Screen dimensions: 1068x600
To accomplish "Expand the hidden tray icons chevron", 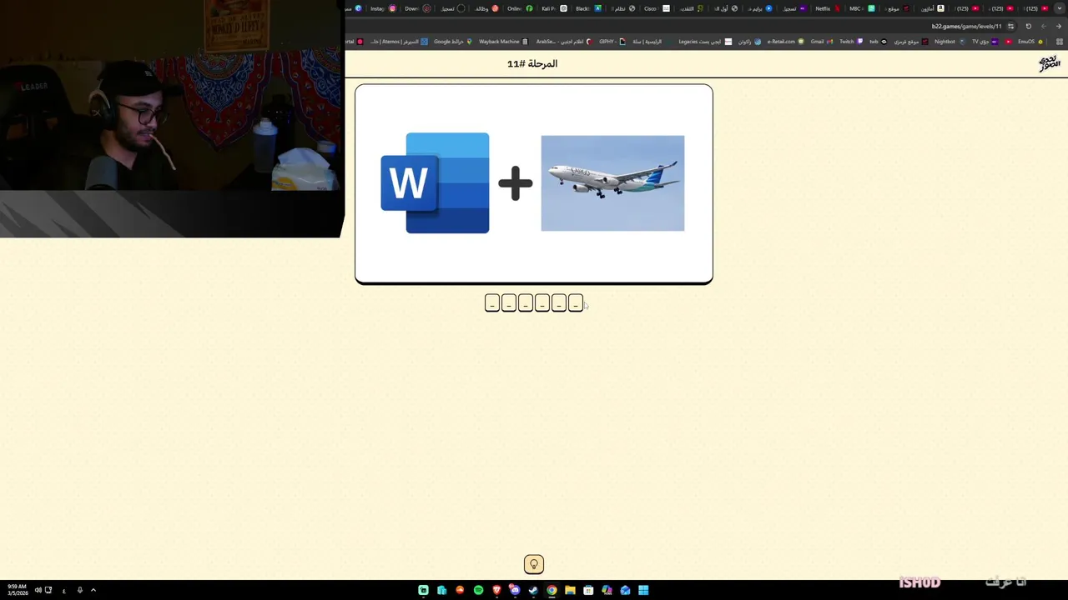I will coord(93,590).
